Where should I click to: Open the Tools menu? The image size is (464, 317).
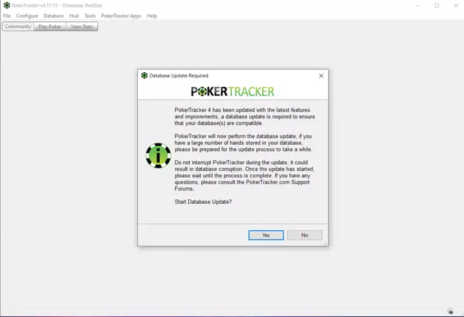point(90,16)
